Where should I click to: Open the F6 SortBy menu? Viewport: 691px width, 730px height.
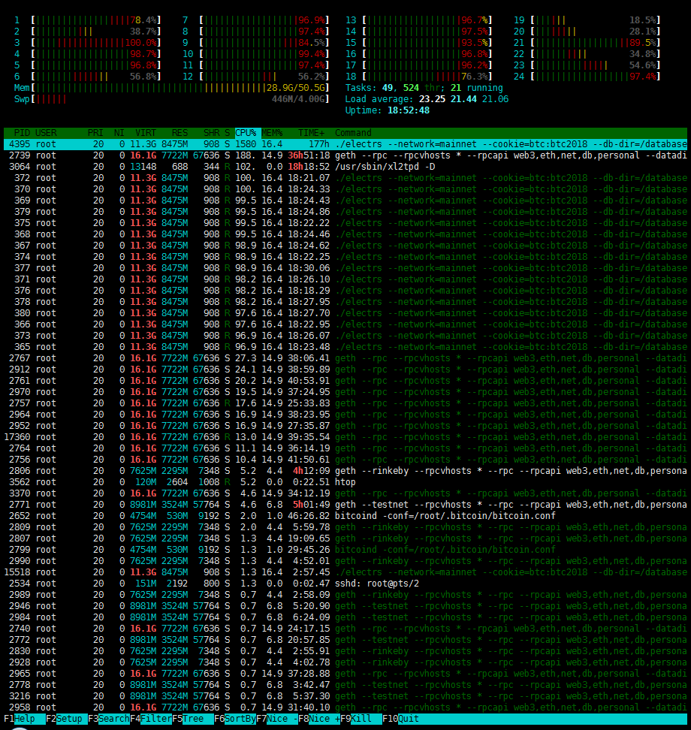[234, 719]
